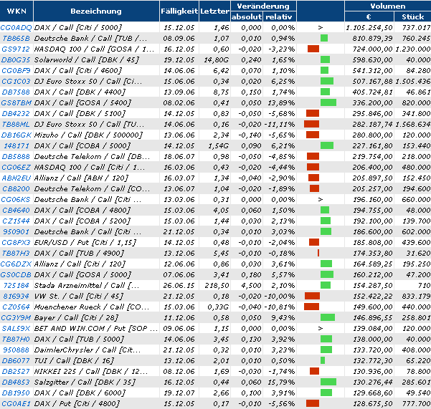Sort by the Fälligkeit column header

pyautogui.click(x=179, y=11)
